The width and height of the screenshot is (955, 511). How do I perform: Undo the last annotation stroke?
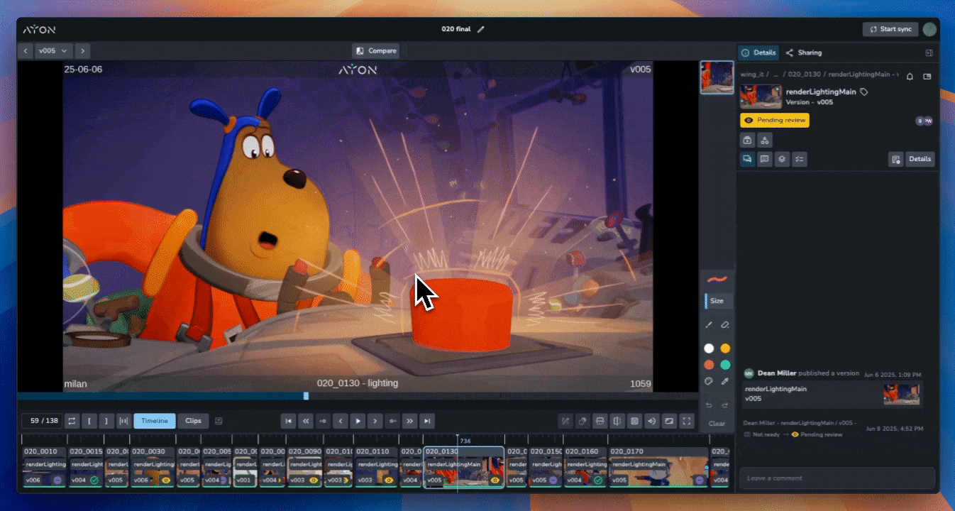[708, 405]
